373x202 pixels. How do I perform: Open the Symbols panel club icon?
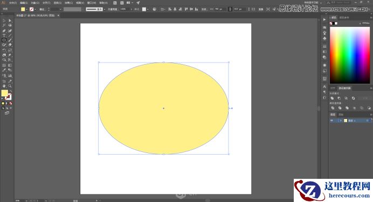click(324, 38)
